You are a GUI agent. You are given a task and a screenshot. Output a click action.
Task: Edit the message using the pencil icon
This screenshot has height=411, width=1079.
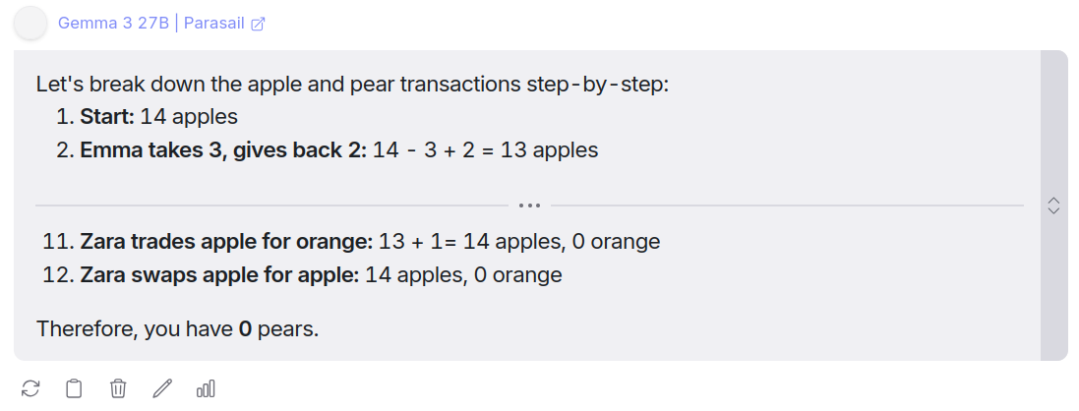(x=161, y=388)
